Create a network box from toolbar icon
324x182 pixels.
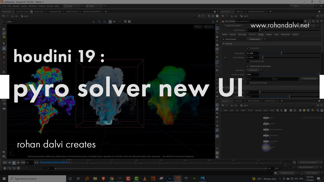(300, 110)
